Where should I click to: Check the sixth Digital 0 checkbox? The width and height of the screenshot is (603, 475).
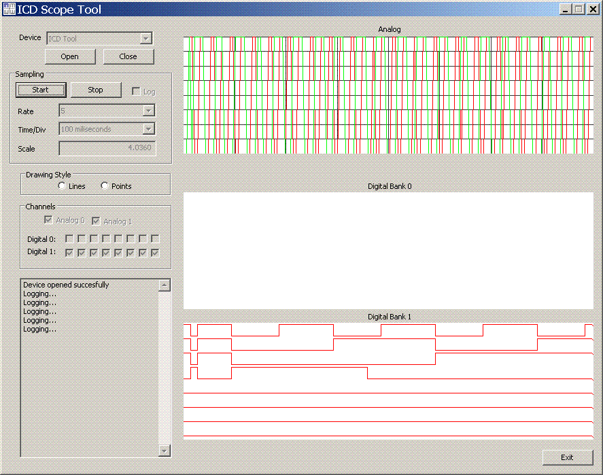(x=131, y=239)
